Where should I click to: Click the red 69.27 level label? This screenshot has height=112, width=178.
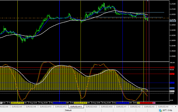(x=172, y=74)
